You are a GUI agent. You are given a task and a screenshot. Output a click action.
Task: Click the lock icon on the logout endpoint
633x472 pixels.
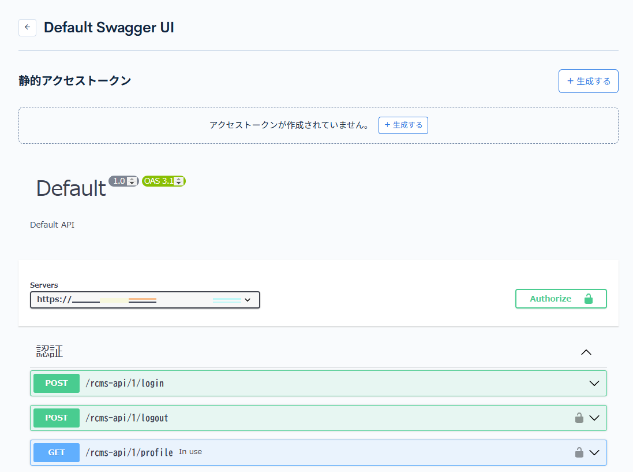[579, 418]
